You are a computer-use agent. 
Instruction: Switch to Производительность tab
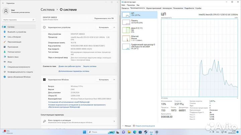coord(138,8)
